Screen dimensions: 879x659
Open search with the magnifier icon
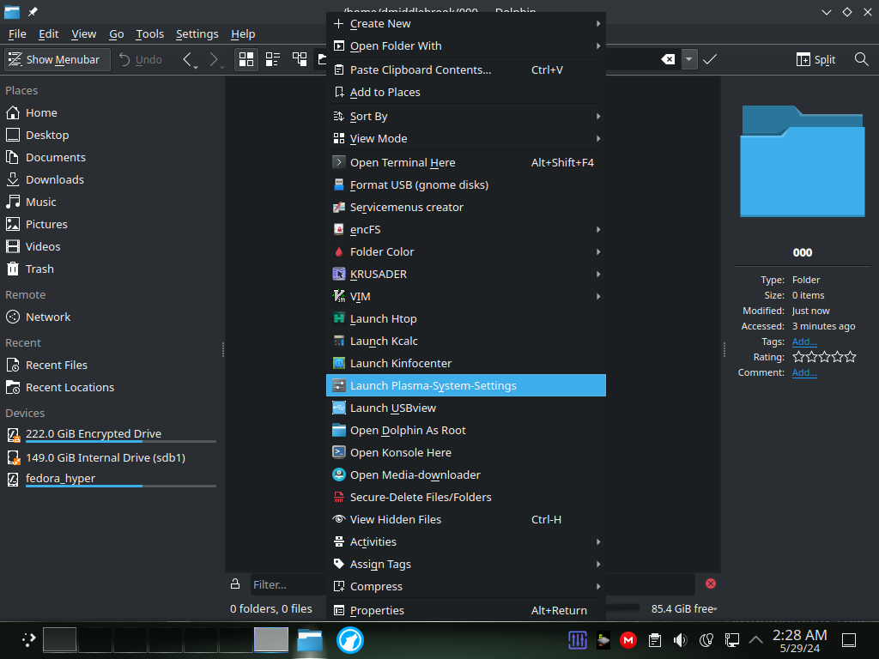(x=861, y=59)
